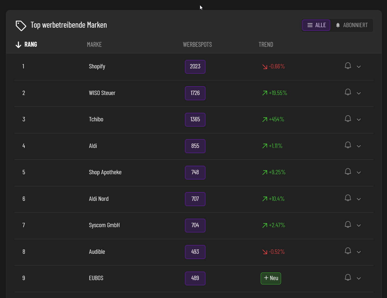The width and height of the screenshot is (387, 298).
Task: Click the EUBOS brand name
Action: (x=96, y=278)
